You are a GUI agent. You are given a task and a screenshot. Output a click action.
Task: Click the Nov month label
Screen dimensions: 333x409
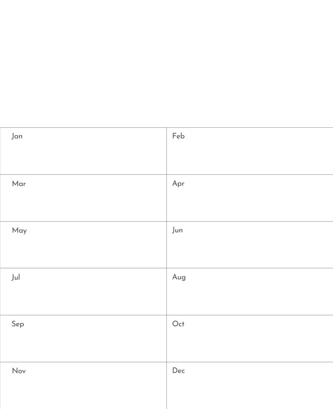tap(19, 371)
